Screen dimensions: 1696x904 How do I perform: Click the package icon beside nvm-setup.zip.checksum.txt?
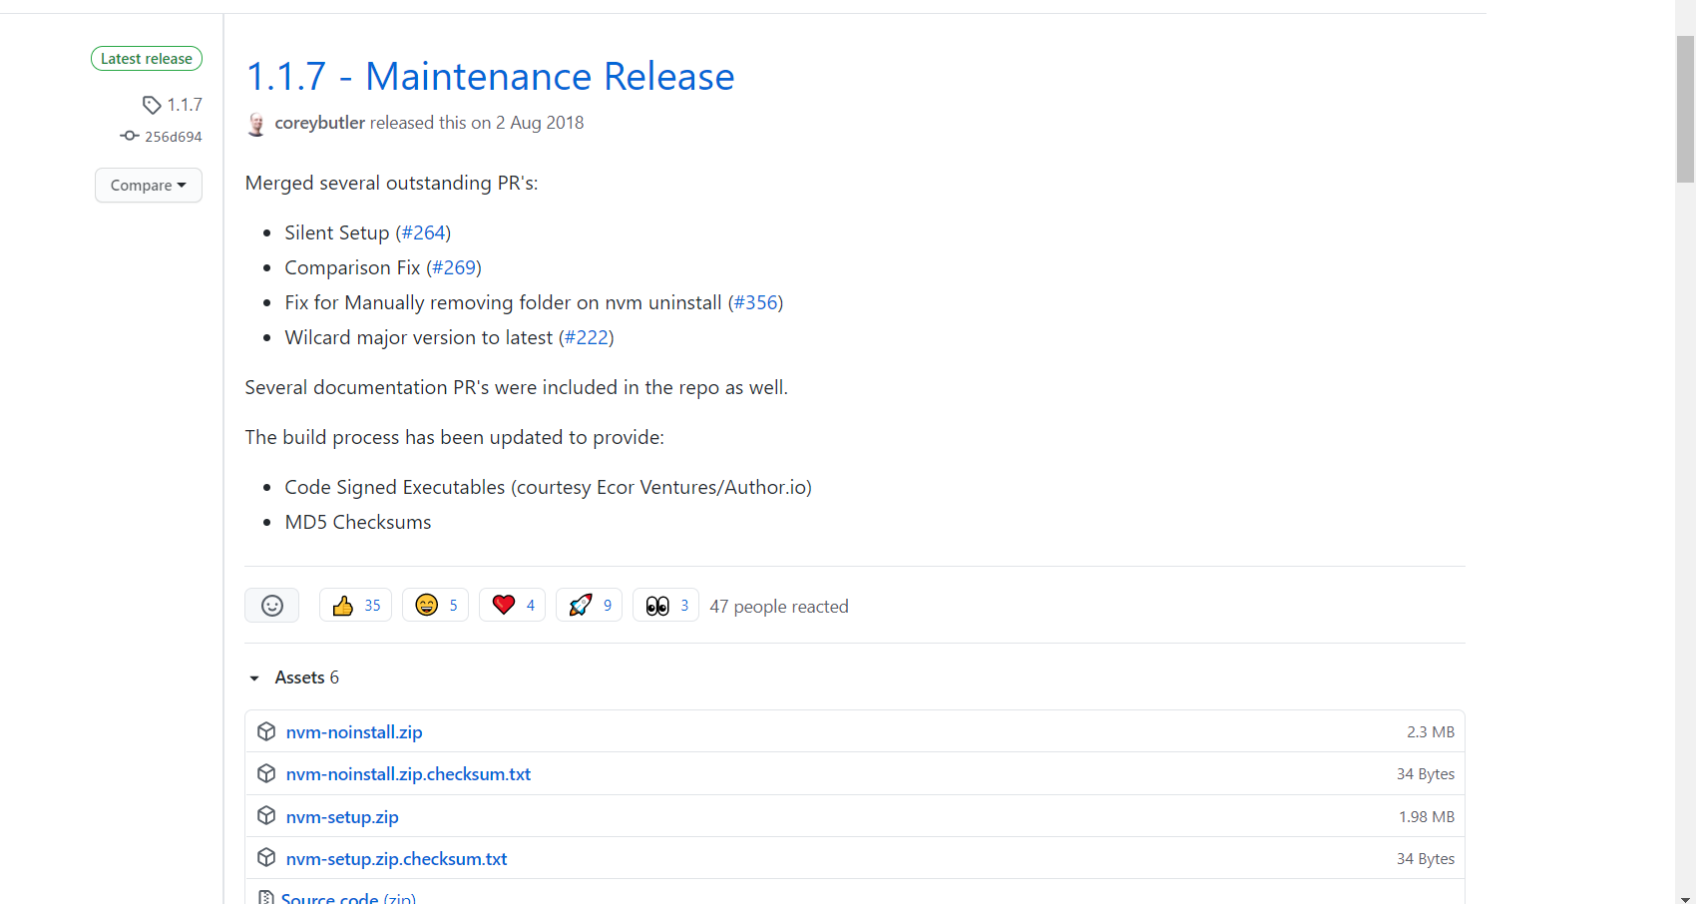click(x=266, y=857)
